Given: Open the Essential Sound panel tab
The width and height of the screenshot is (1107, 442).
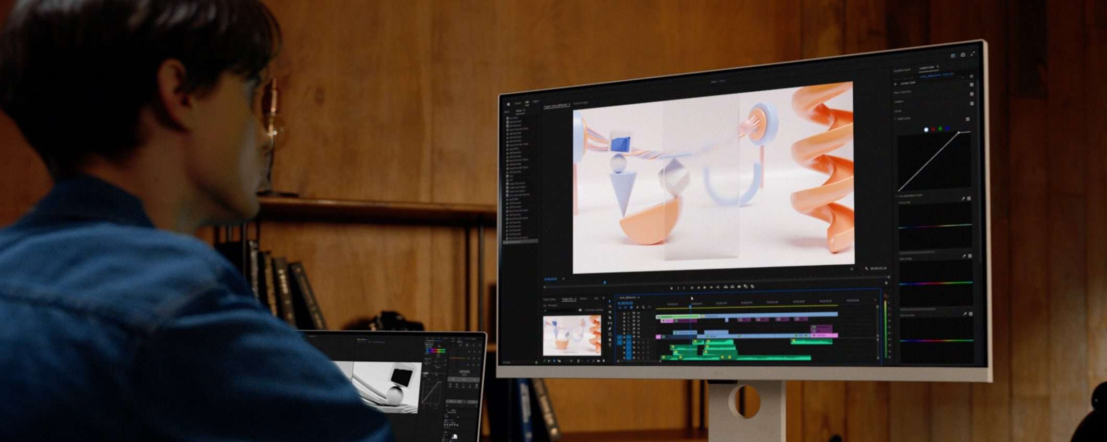Looking at the screenshot, I should [902, 70].
